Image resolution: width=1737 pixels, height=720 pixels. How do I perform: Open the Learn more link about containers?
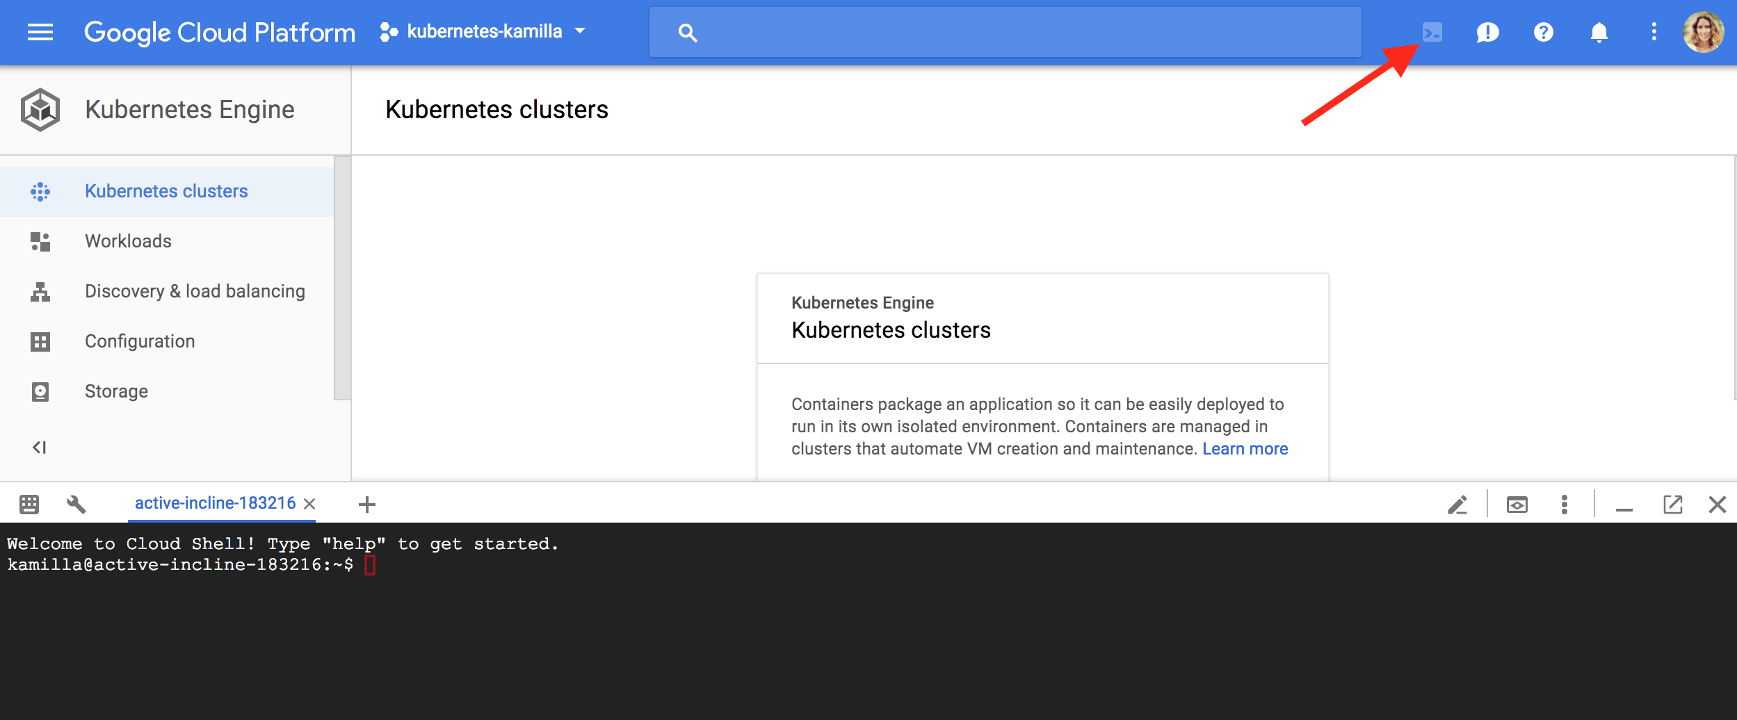click(x=1245, y=449)
